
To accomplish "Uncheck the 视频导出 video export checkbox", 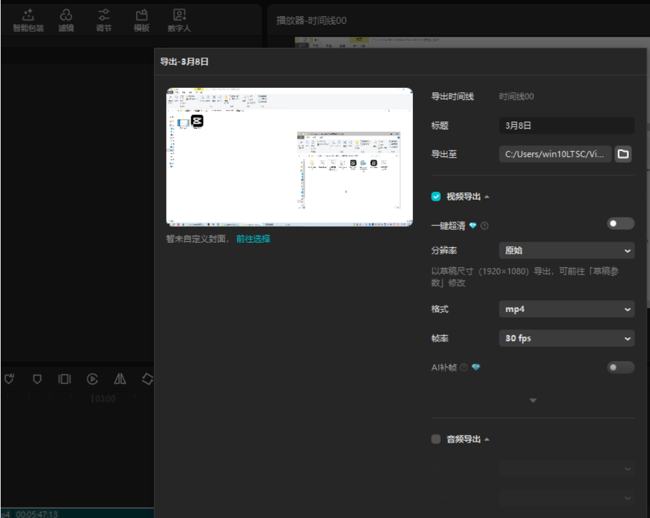I will pyautogui.click(x=436, y=196).
